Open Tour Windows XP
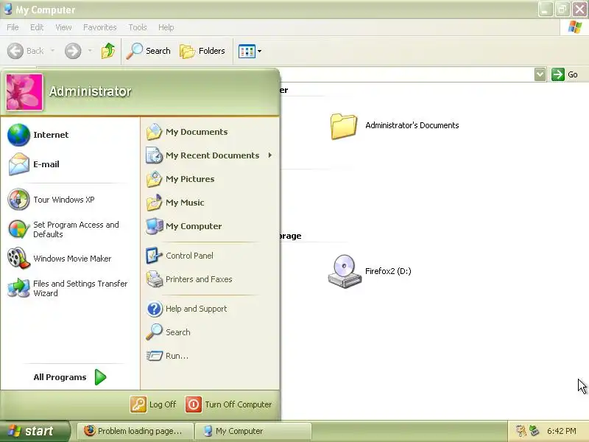The width and height of the screenshot is (589, 442). 70,200
